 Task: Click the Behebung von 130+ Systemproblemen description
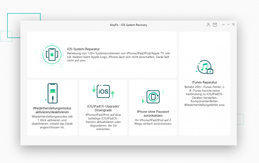point(118,57)
